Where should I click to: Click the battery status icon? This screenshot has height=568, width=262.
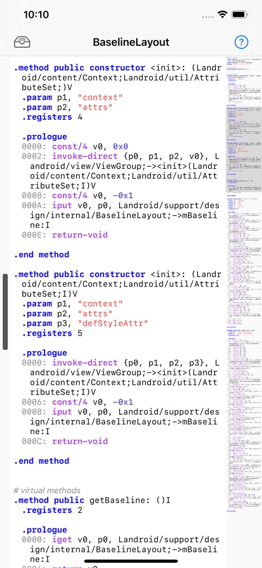(x=240, y=15)
